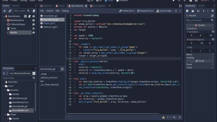Expand the Matrix section in Inspector

pyautogui.click(x=200, y=55)
